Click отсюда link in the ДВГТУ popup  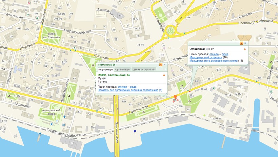(214, 54)
